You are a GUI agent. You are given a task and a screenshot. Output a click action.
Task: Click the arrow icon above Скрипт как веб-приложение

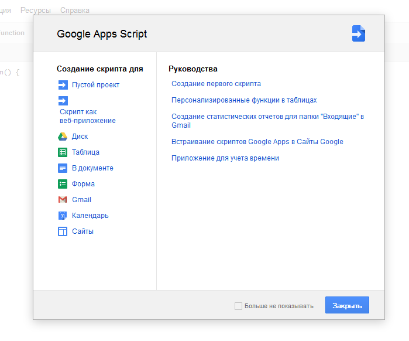pos(63,101)
